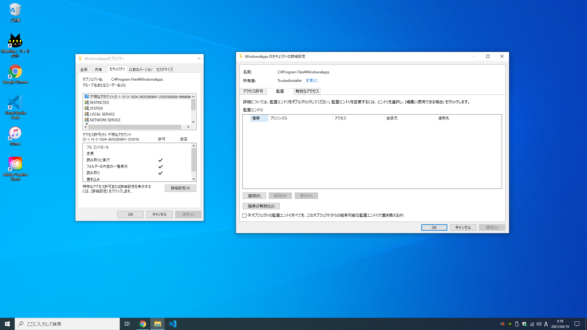Click the 詳細設定(V) button

(x=180, y=188)
